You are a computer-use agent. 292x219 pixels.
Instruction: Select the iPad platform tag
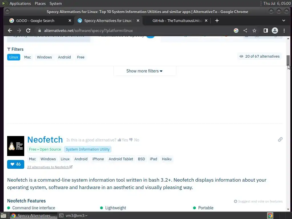[153, 159]
